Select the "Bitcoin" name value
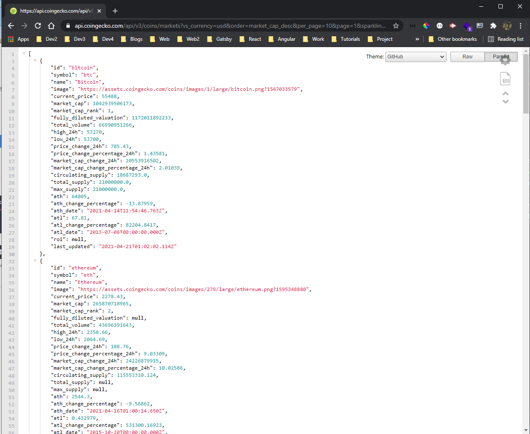Image resolution: width=530 pixels, height=434 pixels. pos(88,82)
